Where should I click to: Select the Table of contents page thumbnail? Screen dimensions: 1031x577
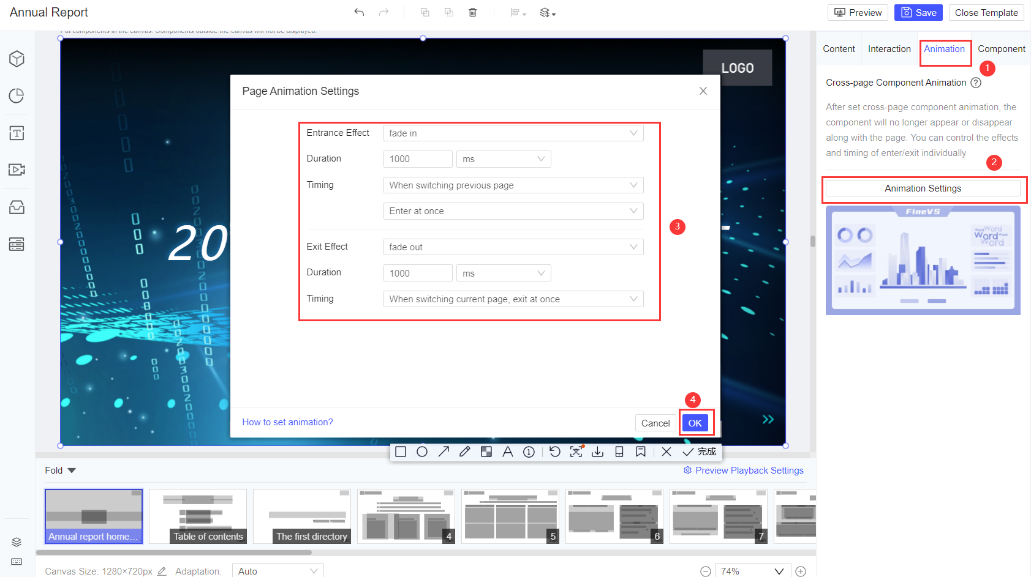tap(197, 516)
